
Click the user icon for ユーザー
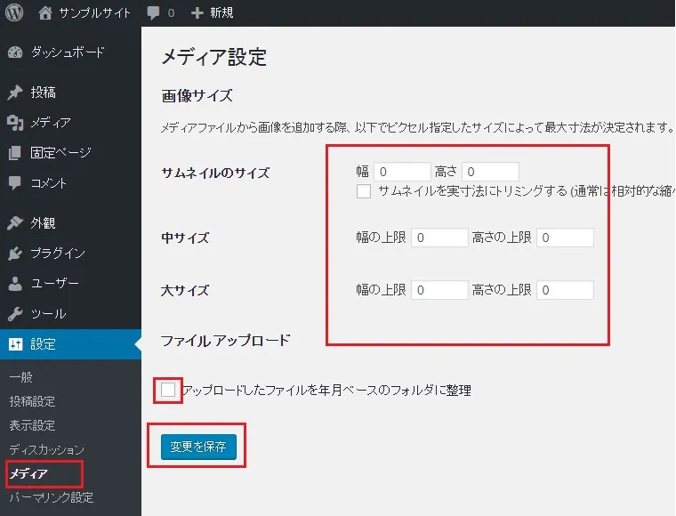tap(14, 284)
